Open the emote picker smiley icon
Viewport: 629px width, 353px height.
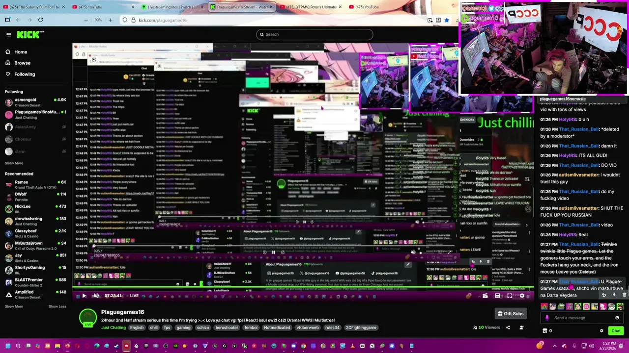617,318
